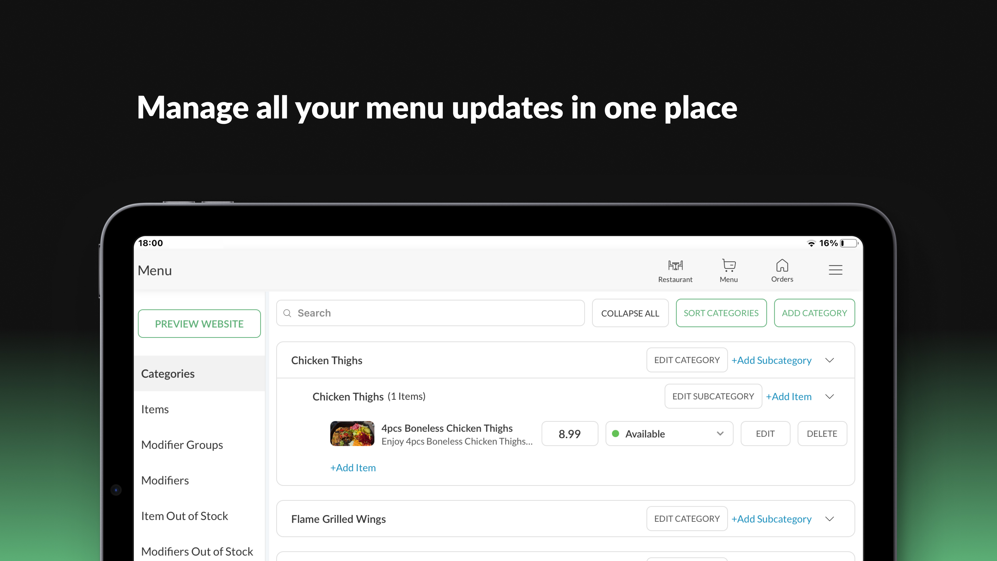Click the Boneless Chicken Thighs thumbnail

point(352,434)
